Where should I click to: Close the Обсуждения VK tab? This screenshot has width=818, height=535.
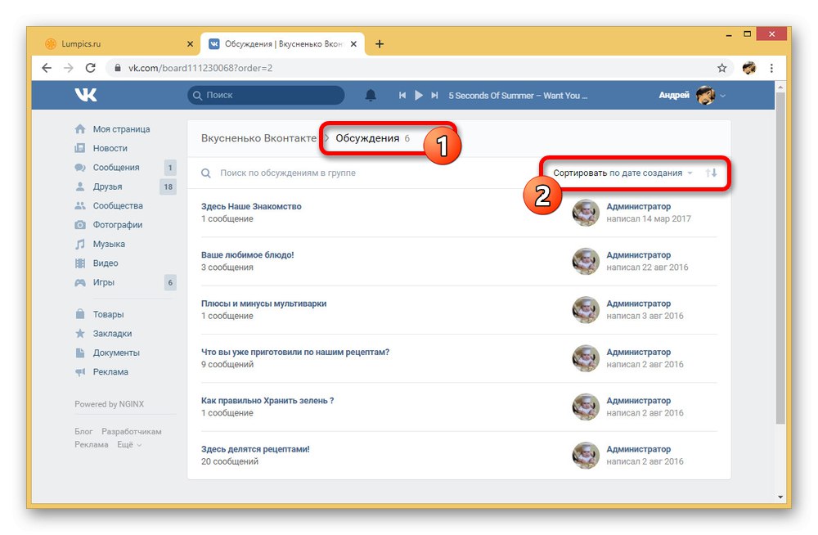click(353, 44)
